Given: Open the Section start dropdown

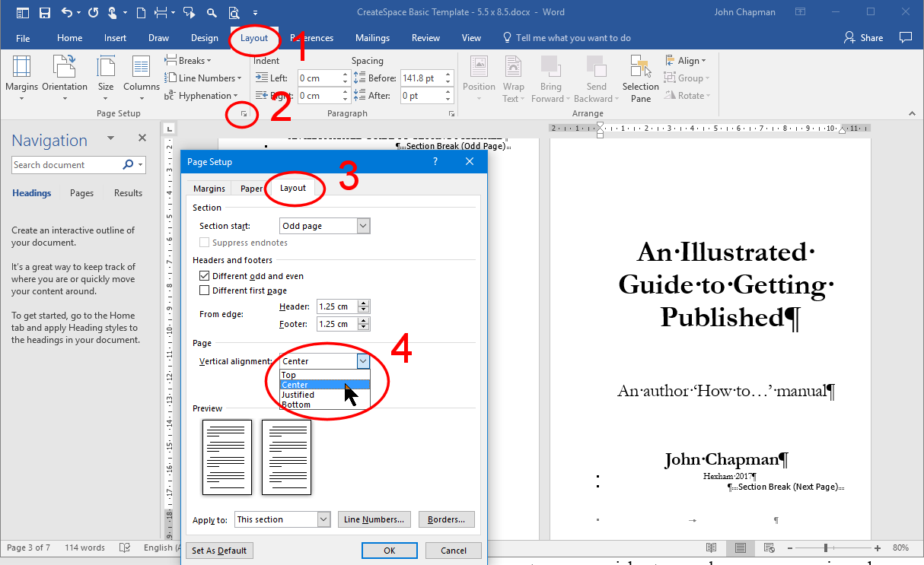Looking at the screenshot, I should pos(362,225).
